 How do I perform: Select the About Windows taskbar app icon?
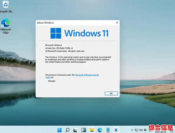click(116, 130)
